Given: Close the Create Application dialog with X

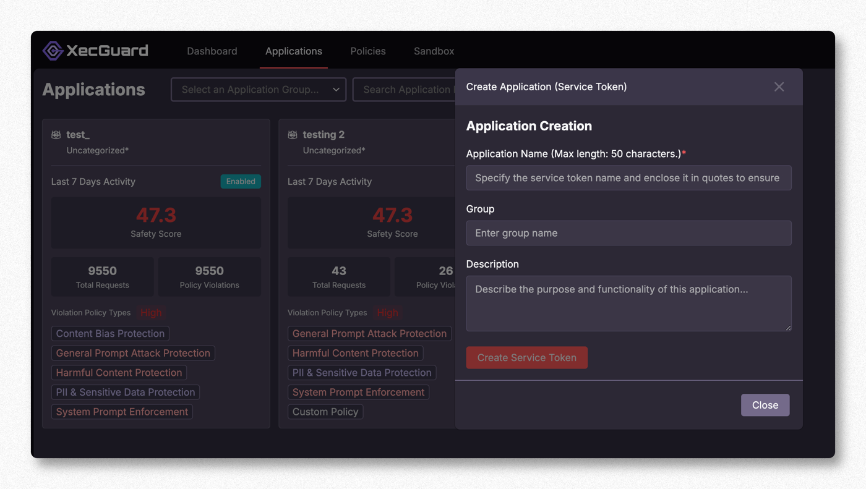Looking at the screenshot, I should pyautogui.click(x=779, y=87).
